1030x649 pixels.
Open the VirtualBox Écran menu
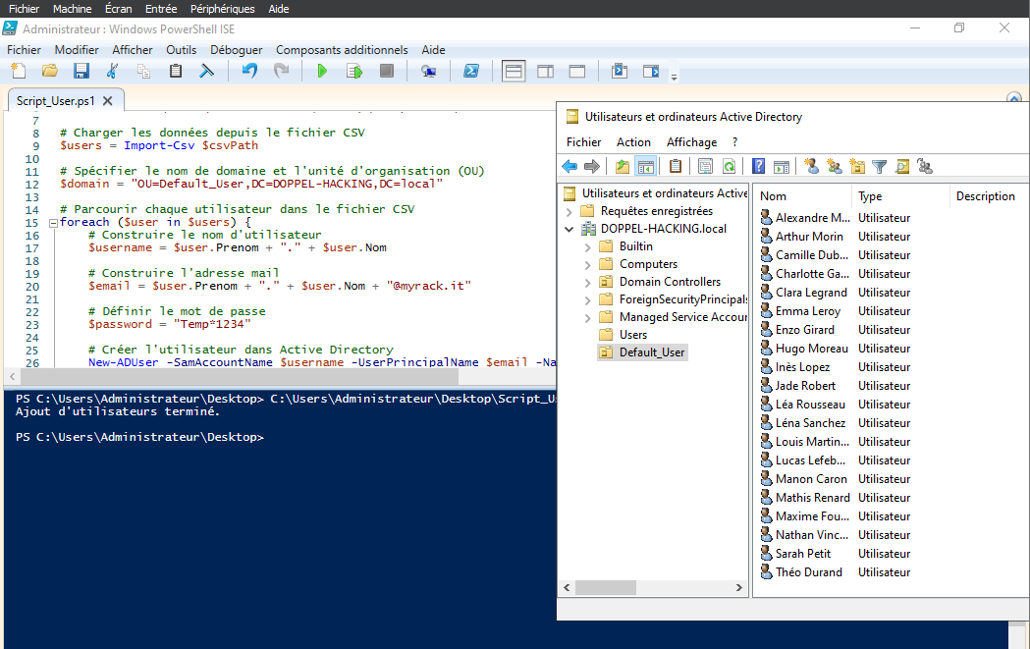point(118,9)
